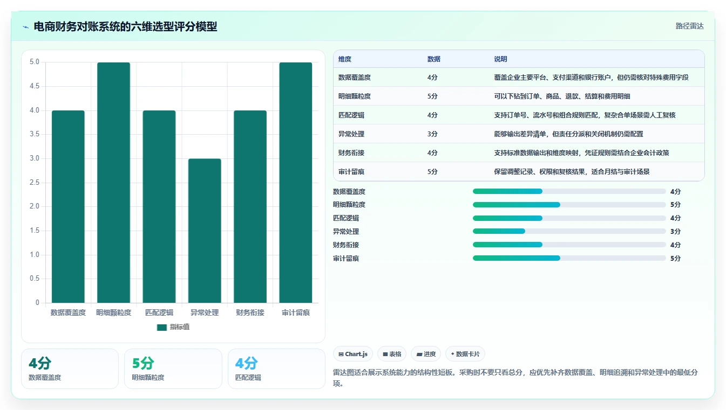Click the 数据覆盖度 progress bar
Screen dimensions: 726x410
569,191
